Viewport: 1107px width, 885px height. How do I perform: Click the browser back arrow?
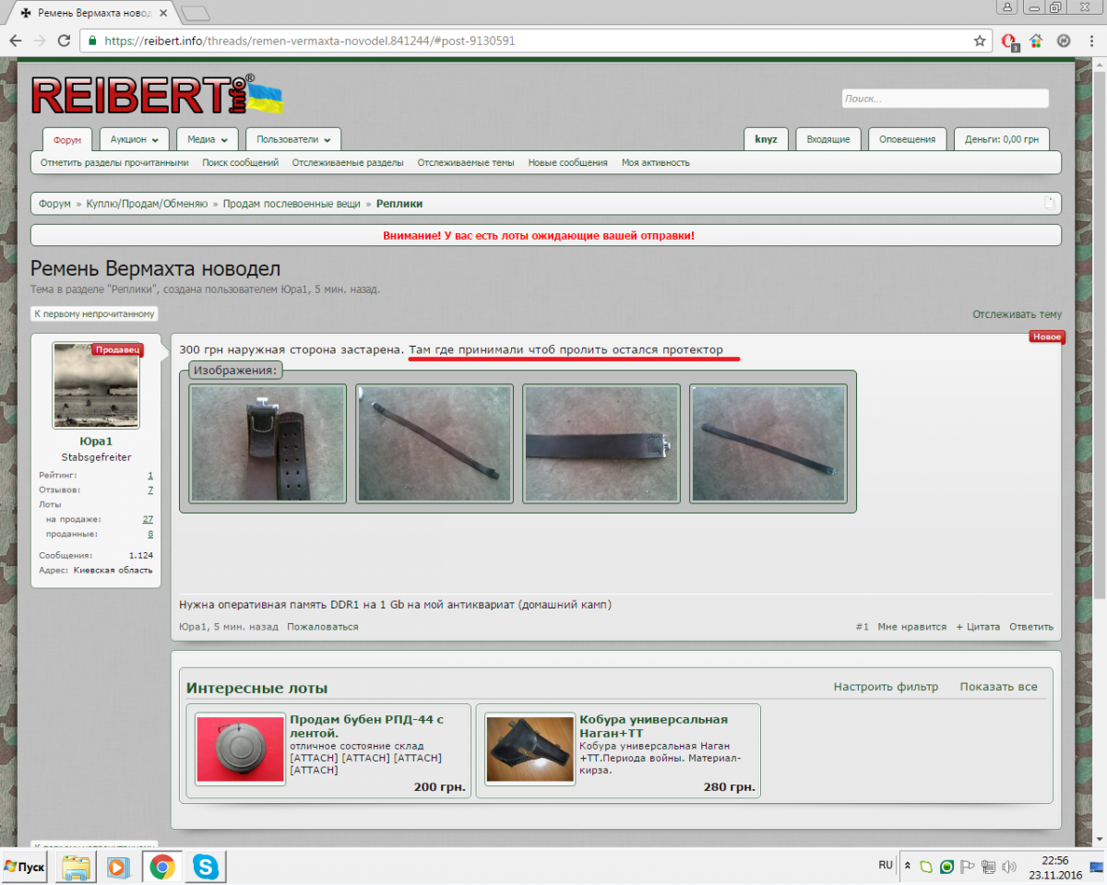pos(16,41)
